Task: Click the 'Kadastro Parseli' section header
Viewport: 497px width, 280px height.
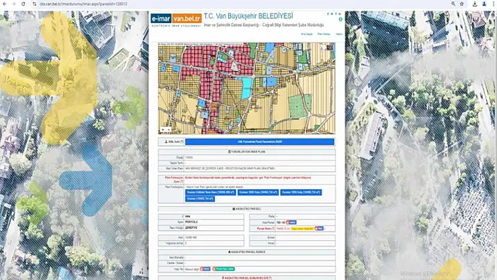Action: (246, 209)
